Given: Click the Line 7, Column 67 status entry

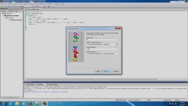Looking at the screenshot, I should pos(134,100).
